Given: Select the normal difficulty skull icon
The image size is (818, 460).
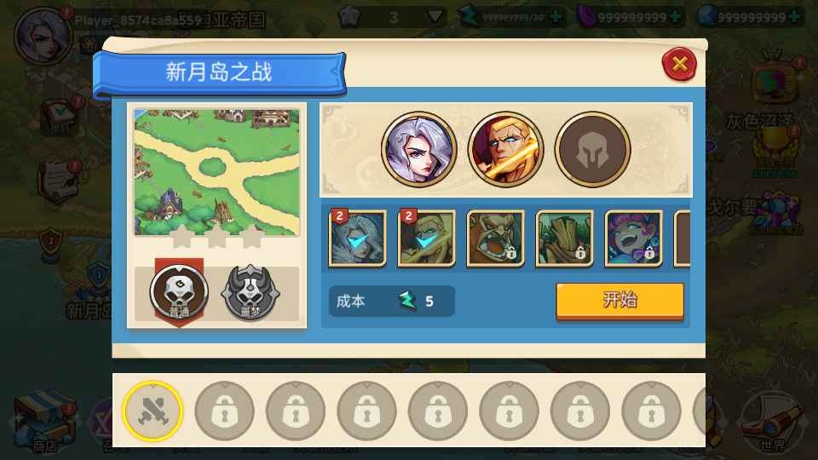Looking at the screenshot, I should pos(179,292).
